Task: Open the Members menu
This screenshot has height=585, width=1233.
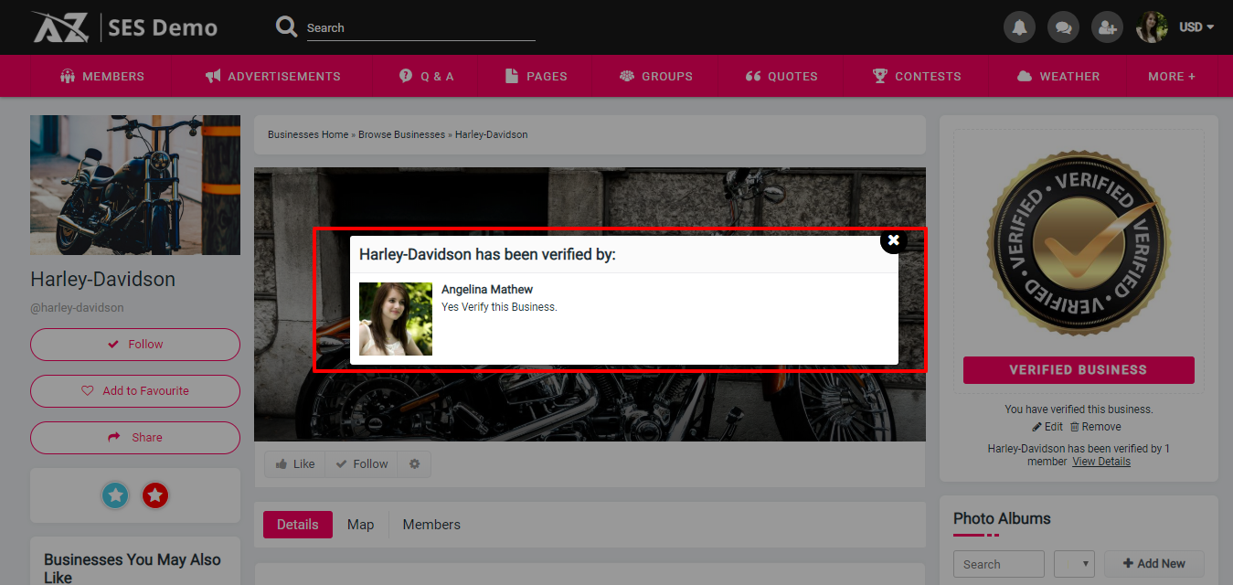Action: (x=102, y=76)
